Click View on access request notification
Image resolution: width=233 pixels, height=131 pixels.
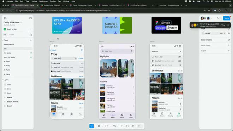pos(223,25)
